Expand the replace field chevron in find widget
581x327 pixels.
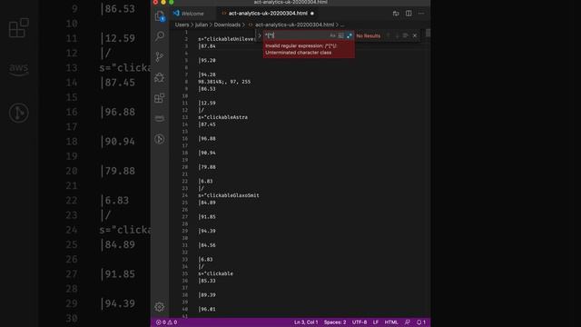pyautogui.click(x=260, y=35)
